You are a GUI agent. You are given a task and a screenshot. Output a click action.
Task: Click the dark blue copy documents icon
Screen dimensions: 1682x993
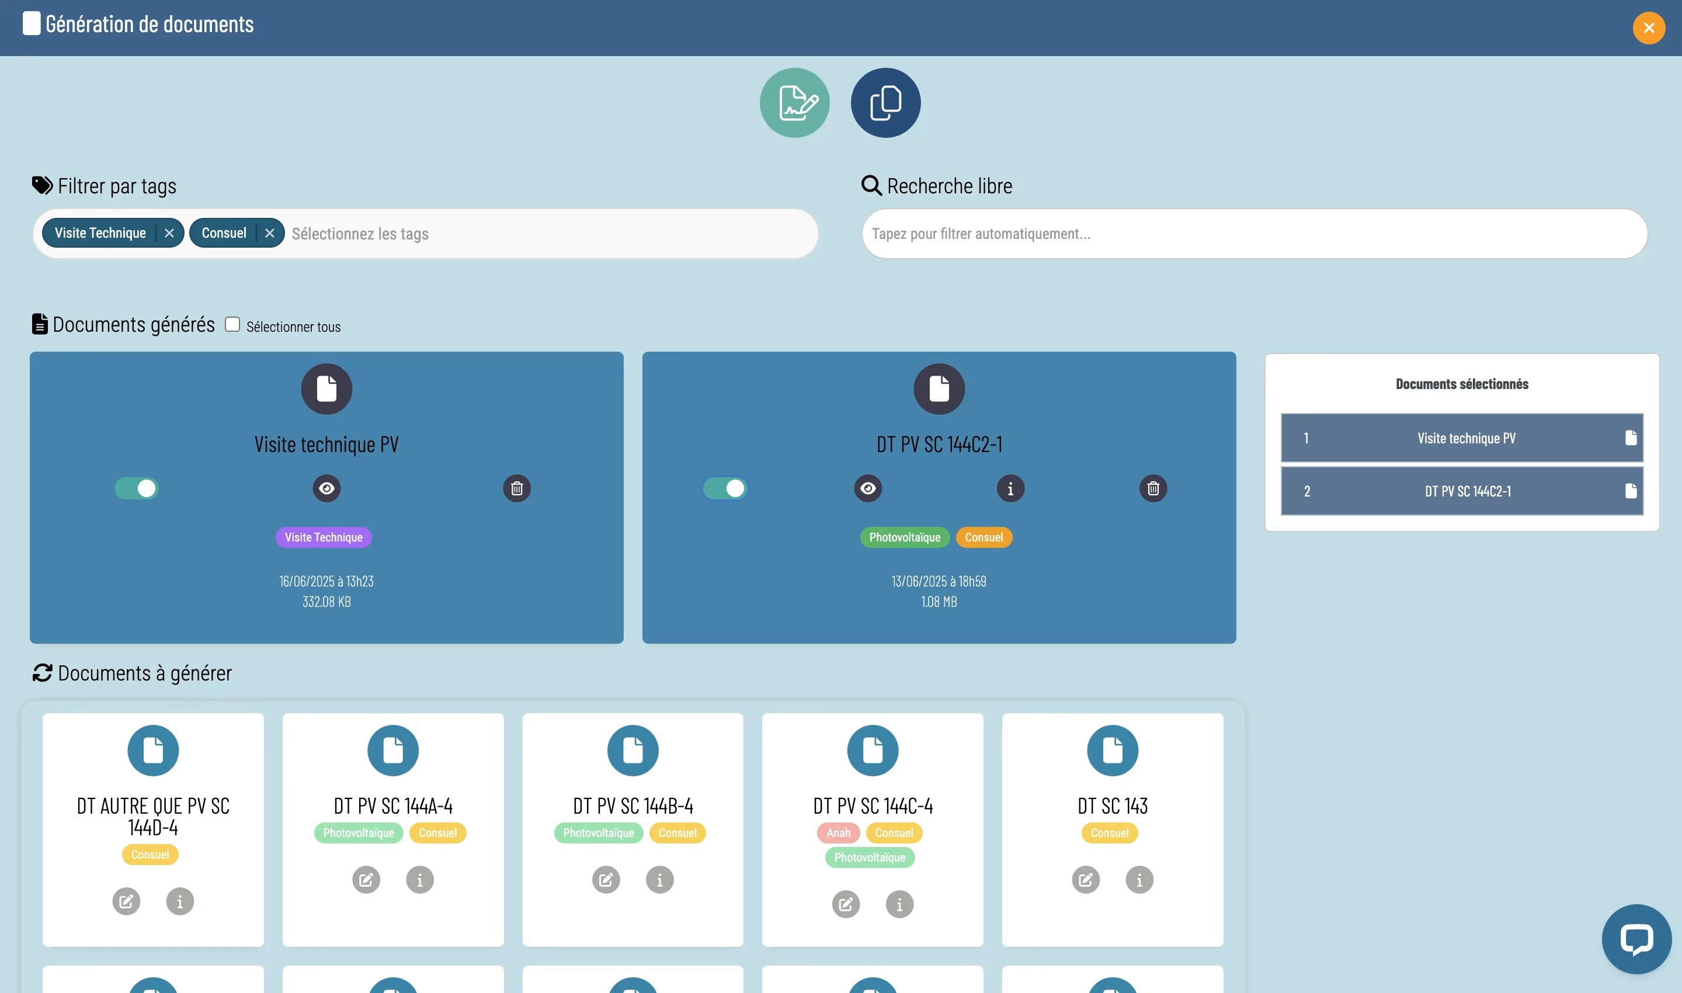click(x=885, y=103)
